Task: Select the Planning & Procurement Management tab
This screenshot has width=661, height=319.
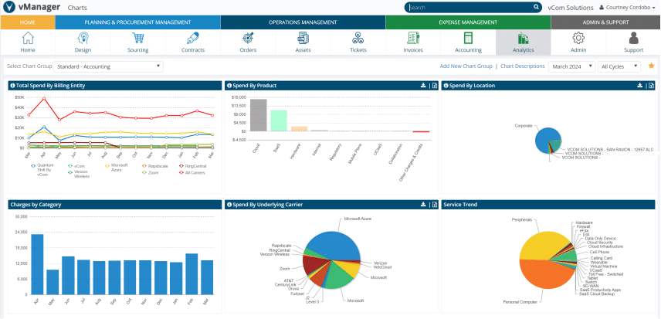Action: 137,22
